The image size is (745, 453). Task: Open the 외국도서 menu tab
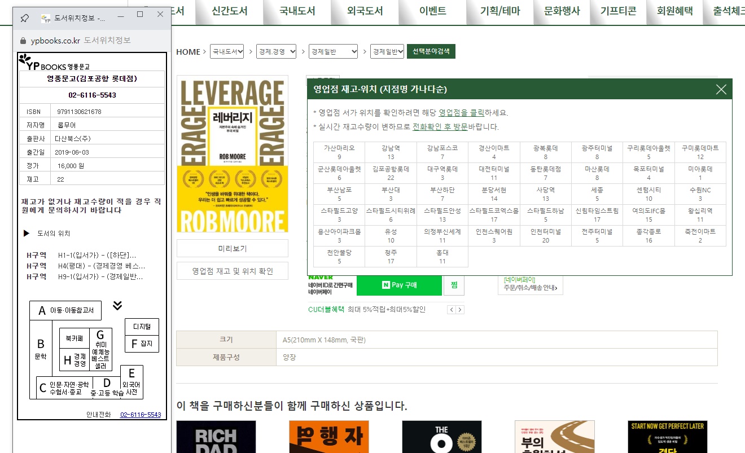tap(365, 11)
